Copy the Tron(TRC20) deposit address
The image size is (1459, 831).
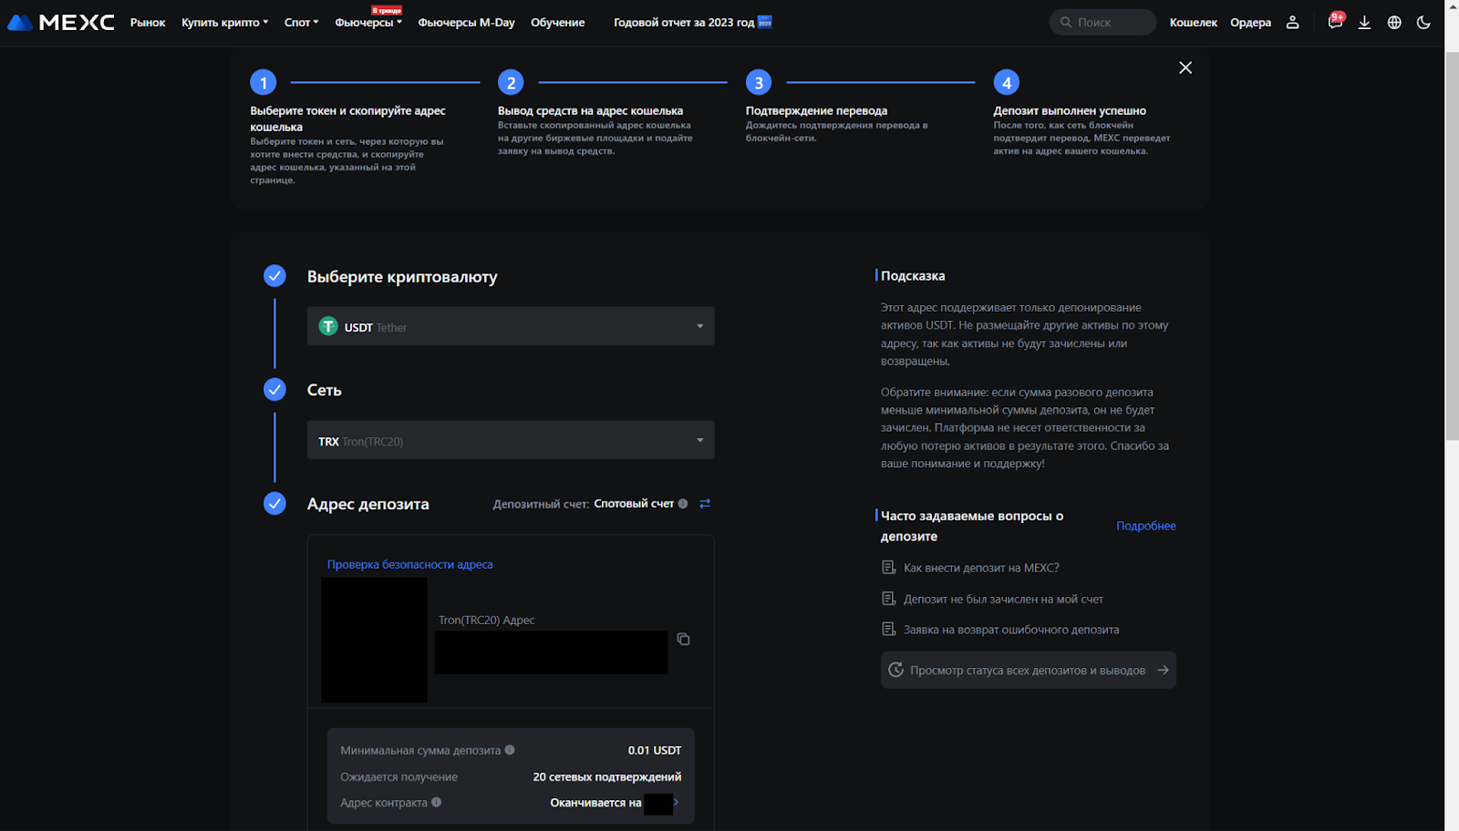(x=683, y=639)
